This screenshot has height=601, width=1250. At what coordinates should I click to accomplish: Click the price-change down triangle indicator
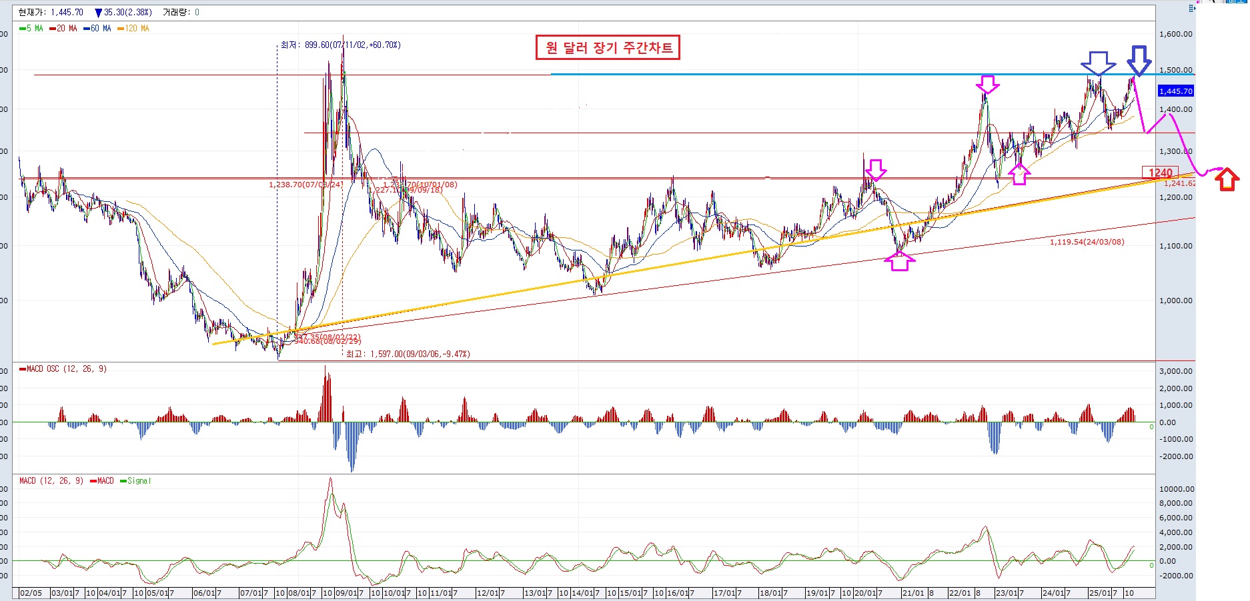click(x=99, y=13)
